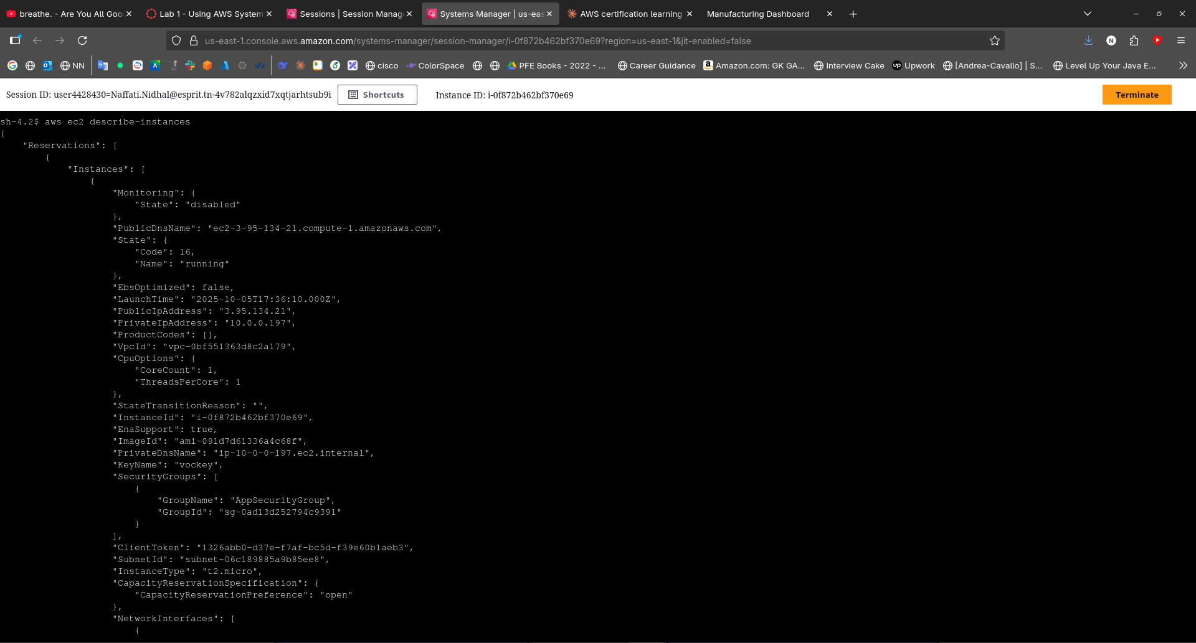Go back to the previous page
The height and width of the screenshot is (643, 1196).
[x=37, y=40]
